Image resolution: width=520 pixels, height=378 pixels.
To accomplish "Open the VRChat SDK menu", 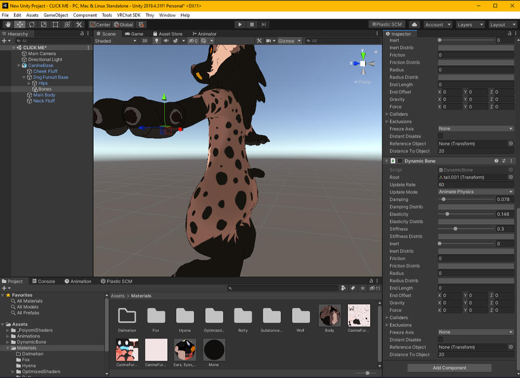I will [x=128, y=16].
